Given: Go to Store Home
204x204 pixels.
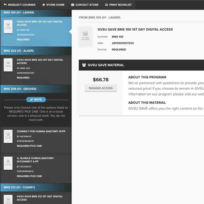Looking at the screenshot, I should point(53,5).
